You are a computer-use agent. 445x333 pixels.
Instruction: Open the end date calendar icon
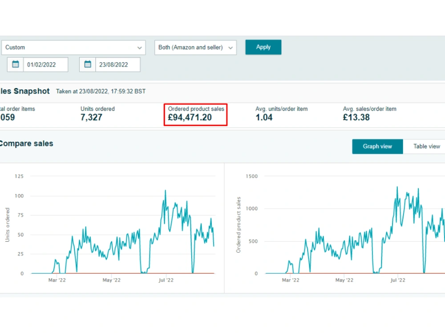coord(88,64)
